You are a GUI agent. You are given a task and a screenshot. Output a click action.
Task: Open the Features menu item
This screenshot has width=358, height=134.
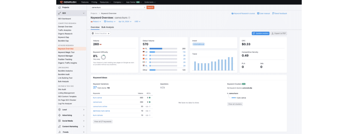[85, 2]
